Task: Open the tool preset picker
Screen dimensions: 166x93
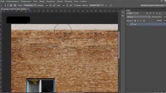Action: tap(1, 5)
